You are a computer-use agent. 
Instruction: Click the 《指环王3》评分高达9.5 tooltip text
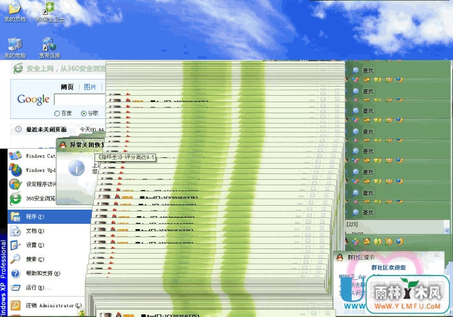tap(126, 157)
